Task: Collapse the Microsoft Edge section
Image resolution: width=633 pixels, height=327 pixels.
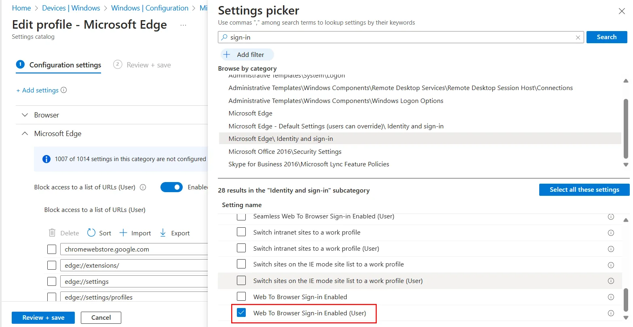Action: (x=25, y=133)
